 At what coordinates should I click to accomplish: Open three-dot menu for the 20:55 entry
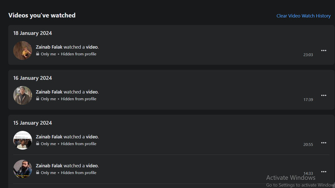323,143
